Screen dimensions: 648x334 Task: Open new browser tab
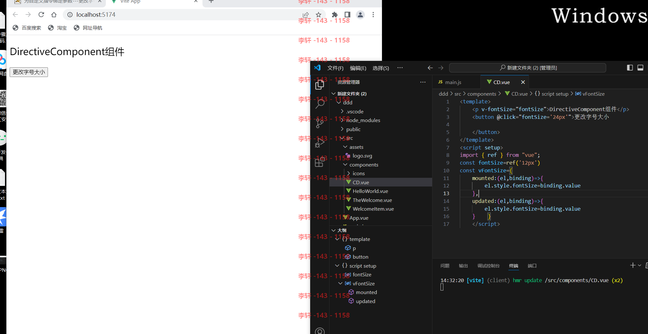point(211,2)
